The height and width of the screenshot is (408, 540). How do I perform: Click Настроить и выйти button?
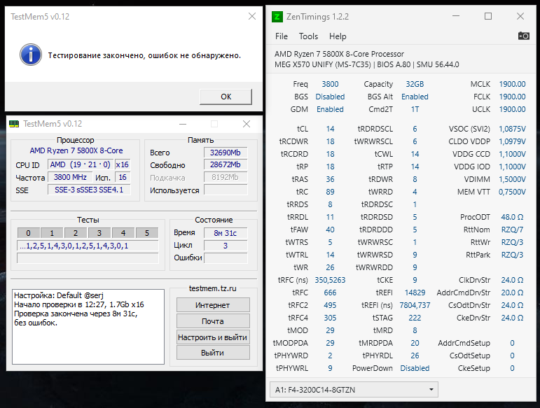click(x=213, y=337)
